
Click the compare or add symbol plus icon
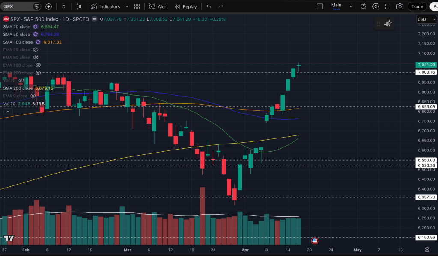pos(48,6)
